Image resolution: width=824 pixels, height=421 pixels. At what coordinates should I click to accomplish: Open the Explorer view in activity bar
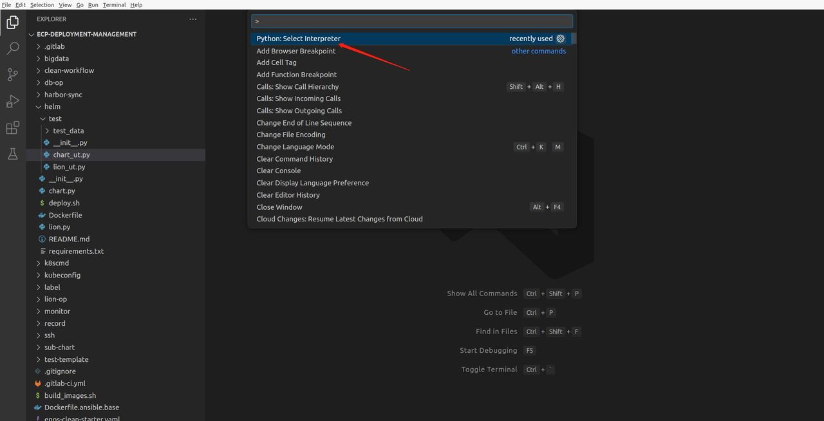(x=12, y=23)
